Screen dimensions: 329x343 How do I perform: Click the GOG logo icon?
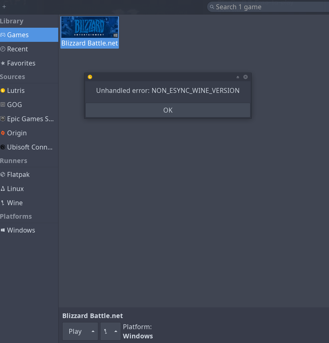click(3, 105)
